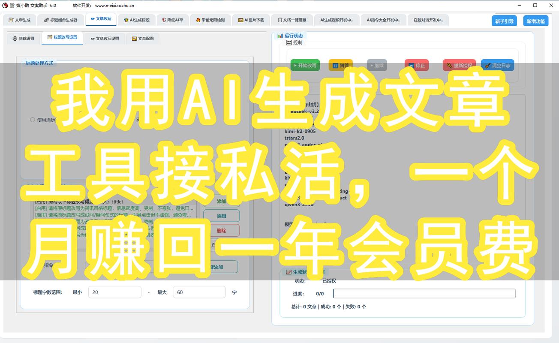Click the grey 继续 button

coord(377,66)
